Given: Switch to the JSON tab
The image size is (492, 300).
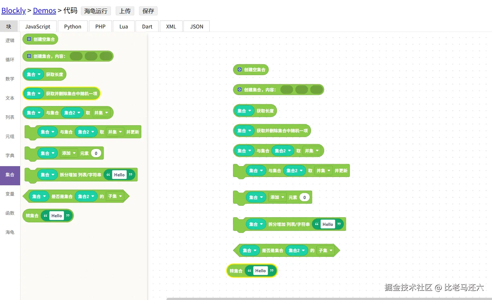Looking at the screenshot, I should tap(197, 26).
